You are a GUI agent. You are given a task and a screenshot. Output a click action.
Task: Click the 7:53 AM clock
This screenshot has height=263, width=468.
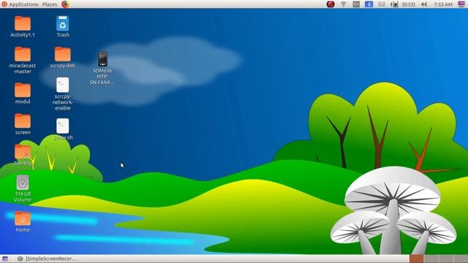click(x=443, y=4)
